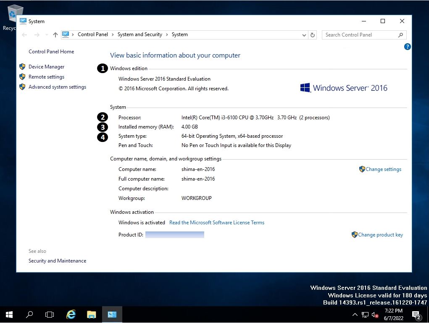Image resolution: width=429 pixels, height=323 pixels.
Task: Launch Internet Explorer from the taskbar
Action: 71,315
